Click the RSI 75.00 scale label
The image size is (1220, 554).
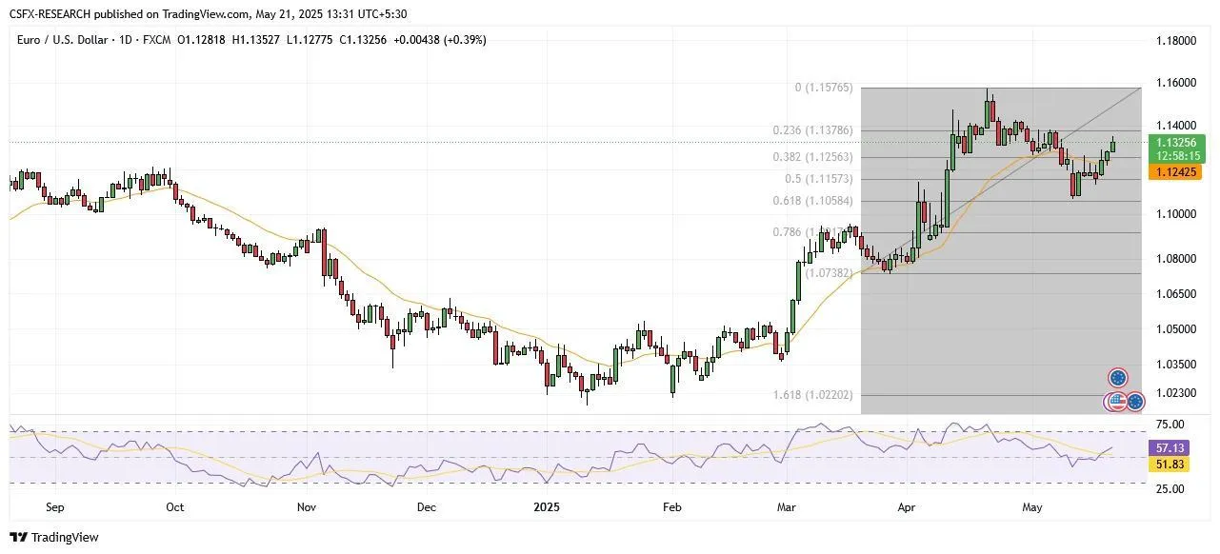(x=1170, y=425)
